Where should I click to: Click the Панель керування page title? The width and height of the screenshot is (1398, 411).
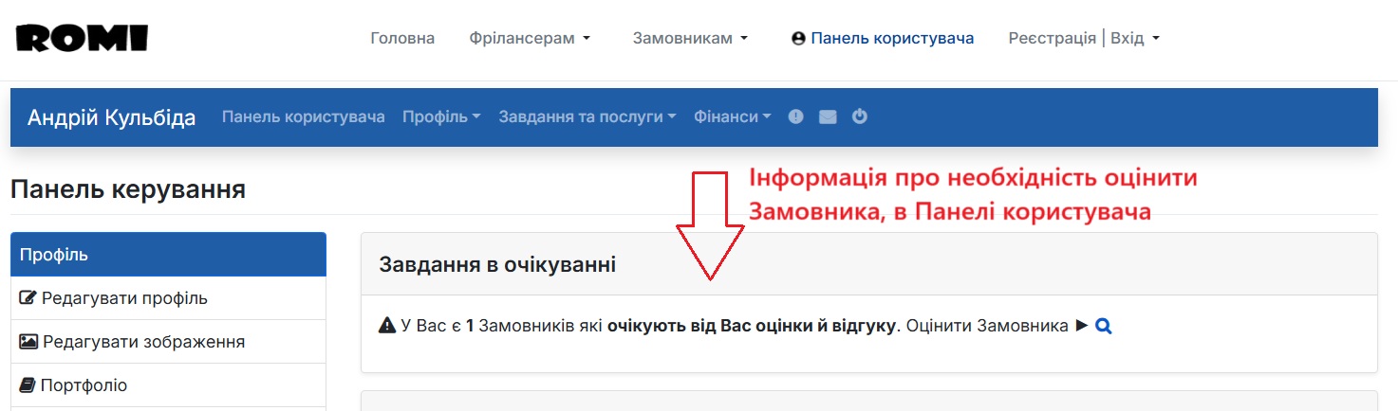click(128, 189)
